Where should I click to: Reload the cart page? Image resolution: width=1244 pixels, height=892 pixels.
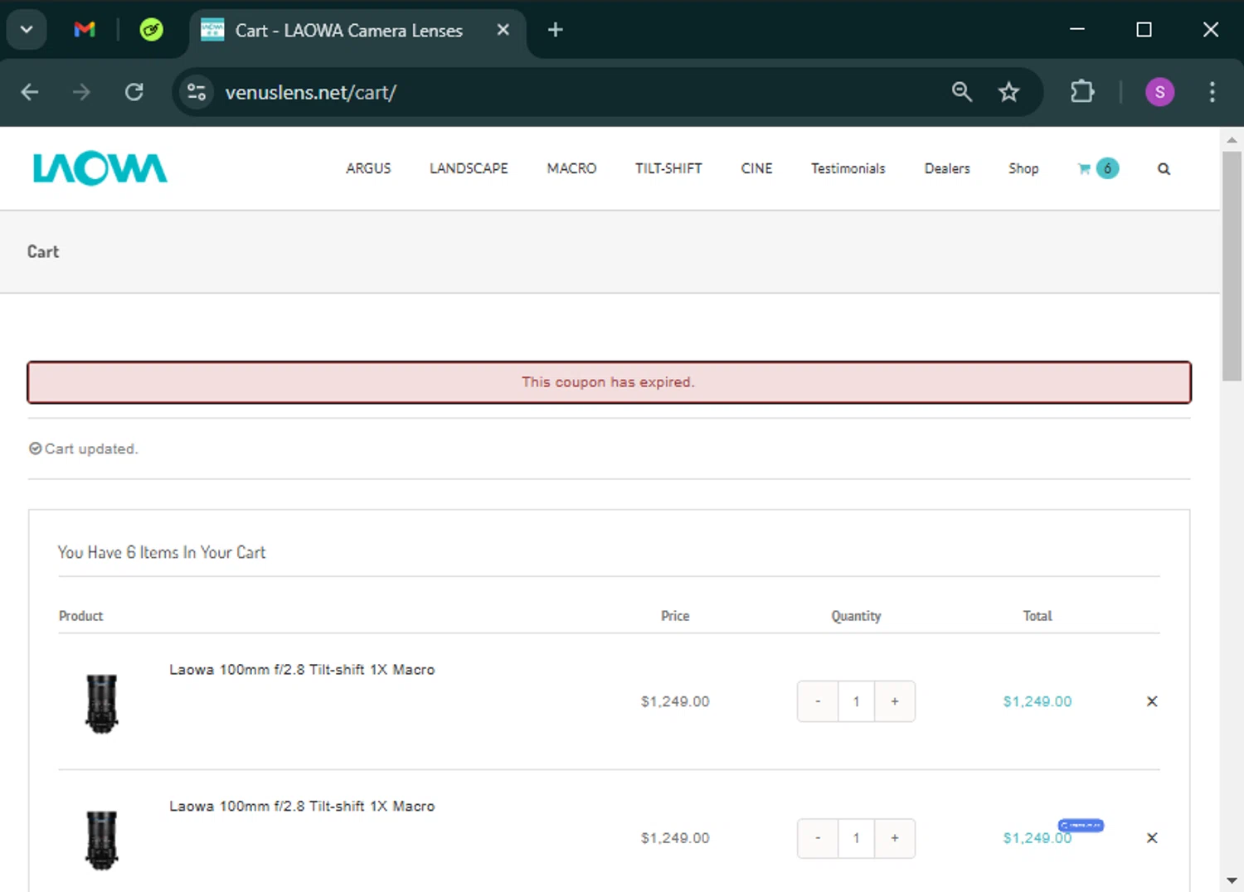click(134, 92)
